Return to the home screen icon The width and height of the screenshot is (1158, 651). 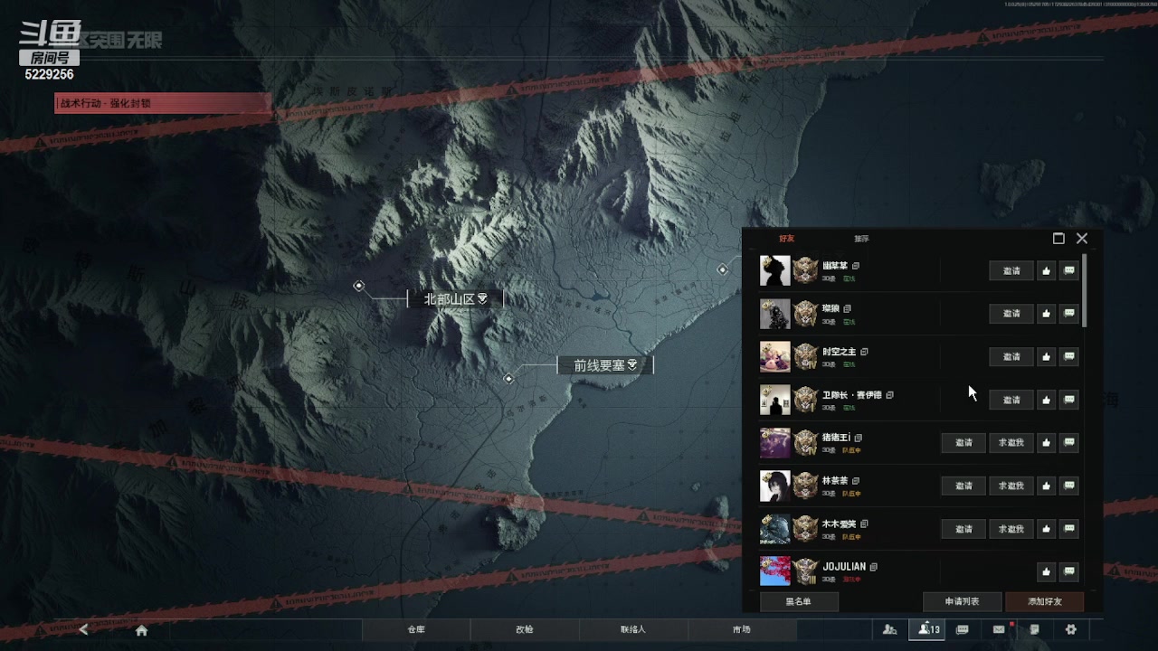pyautogui.click(x=141, y=630)
